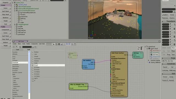Viewport: 176px width, 99px height.
Task: Open the ICE Tree help question mark
Action: [x=75, y=44]
